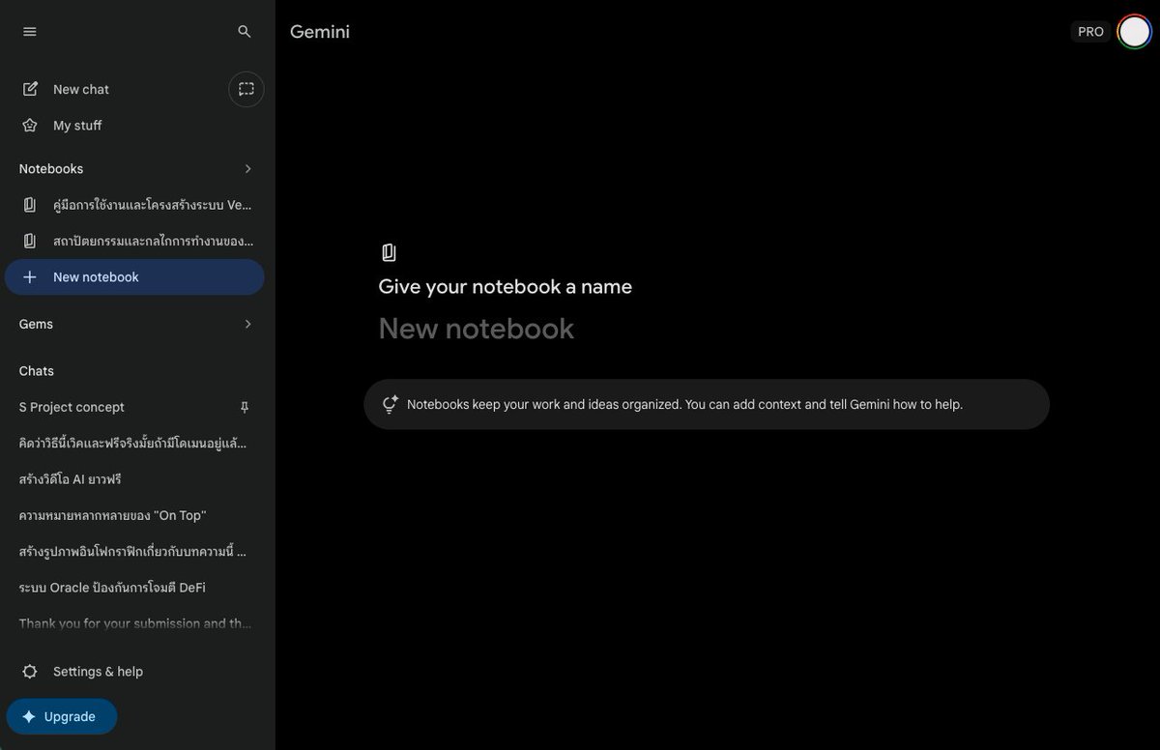Click the 'Give your notebook a name' heading
This screenshot has width=1160, height=750.
click(506, 287)
